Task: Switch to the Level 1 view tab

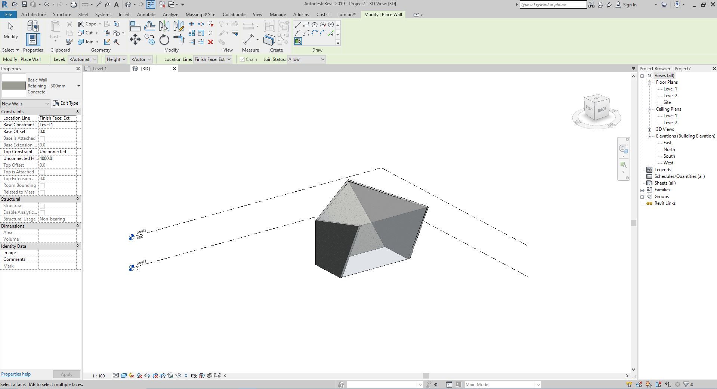Action: pyautogui.click(x=100, y=69)
